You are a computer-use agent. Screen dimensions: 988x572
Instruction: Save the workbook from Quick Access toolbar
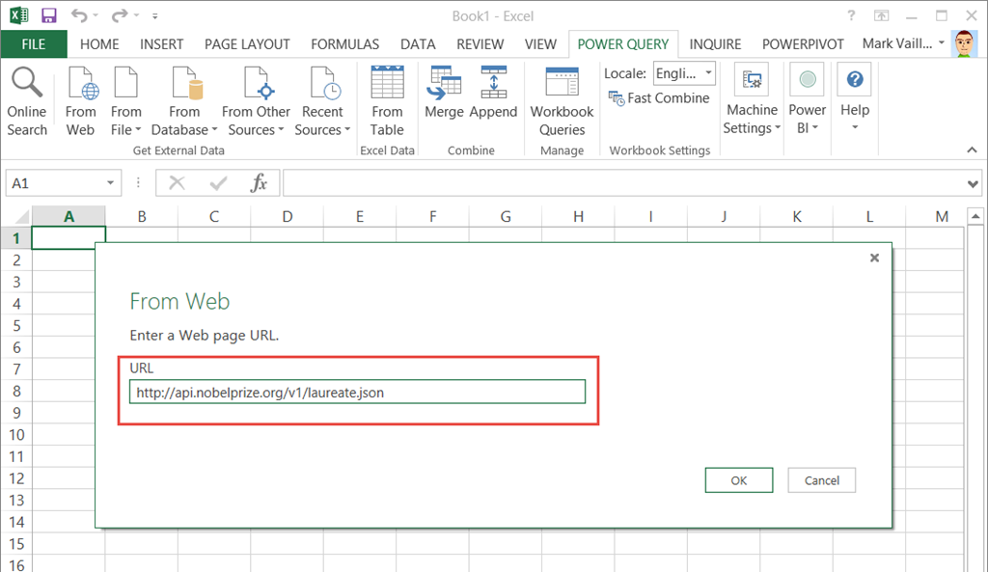coord(48,15)
